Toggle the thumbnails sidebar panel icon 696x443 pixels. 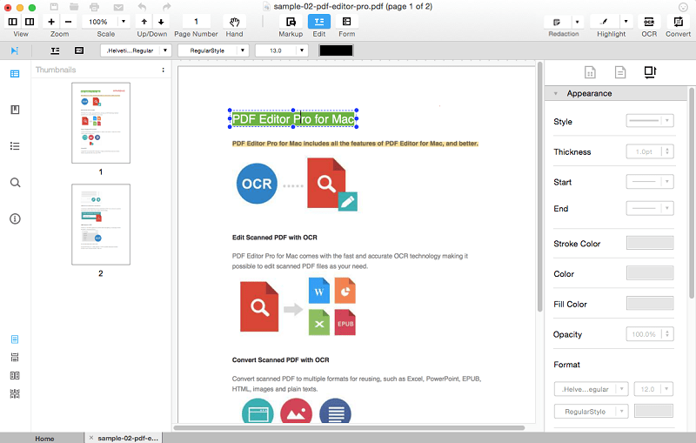15,74
